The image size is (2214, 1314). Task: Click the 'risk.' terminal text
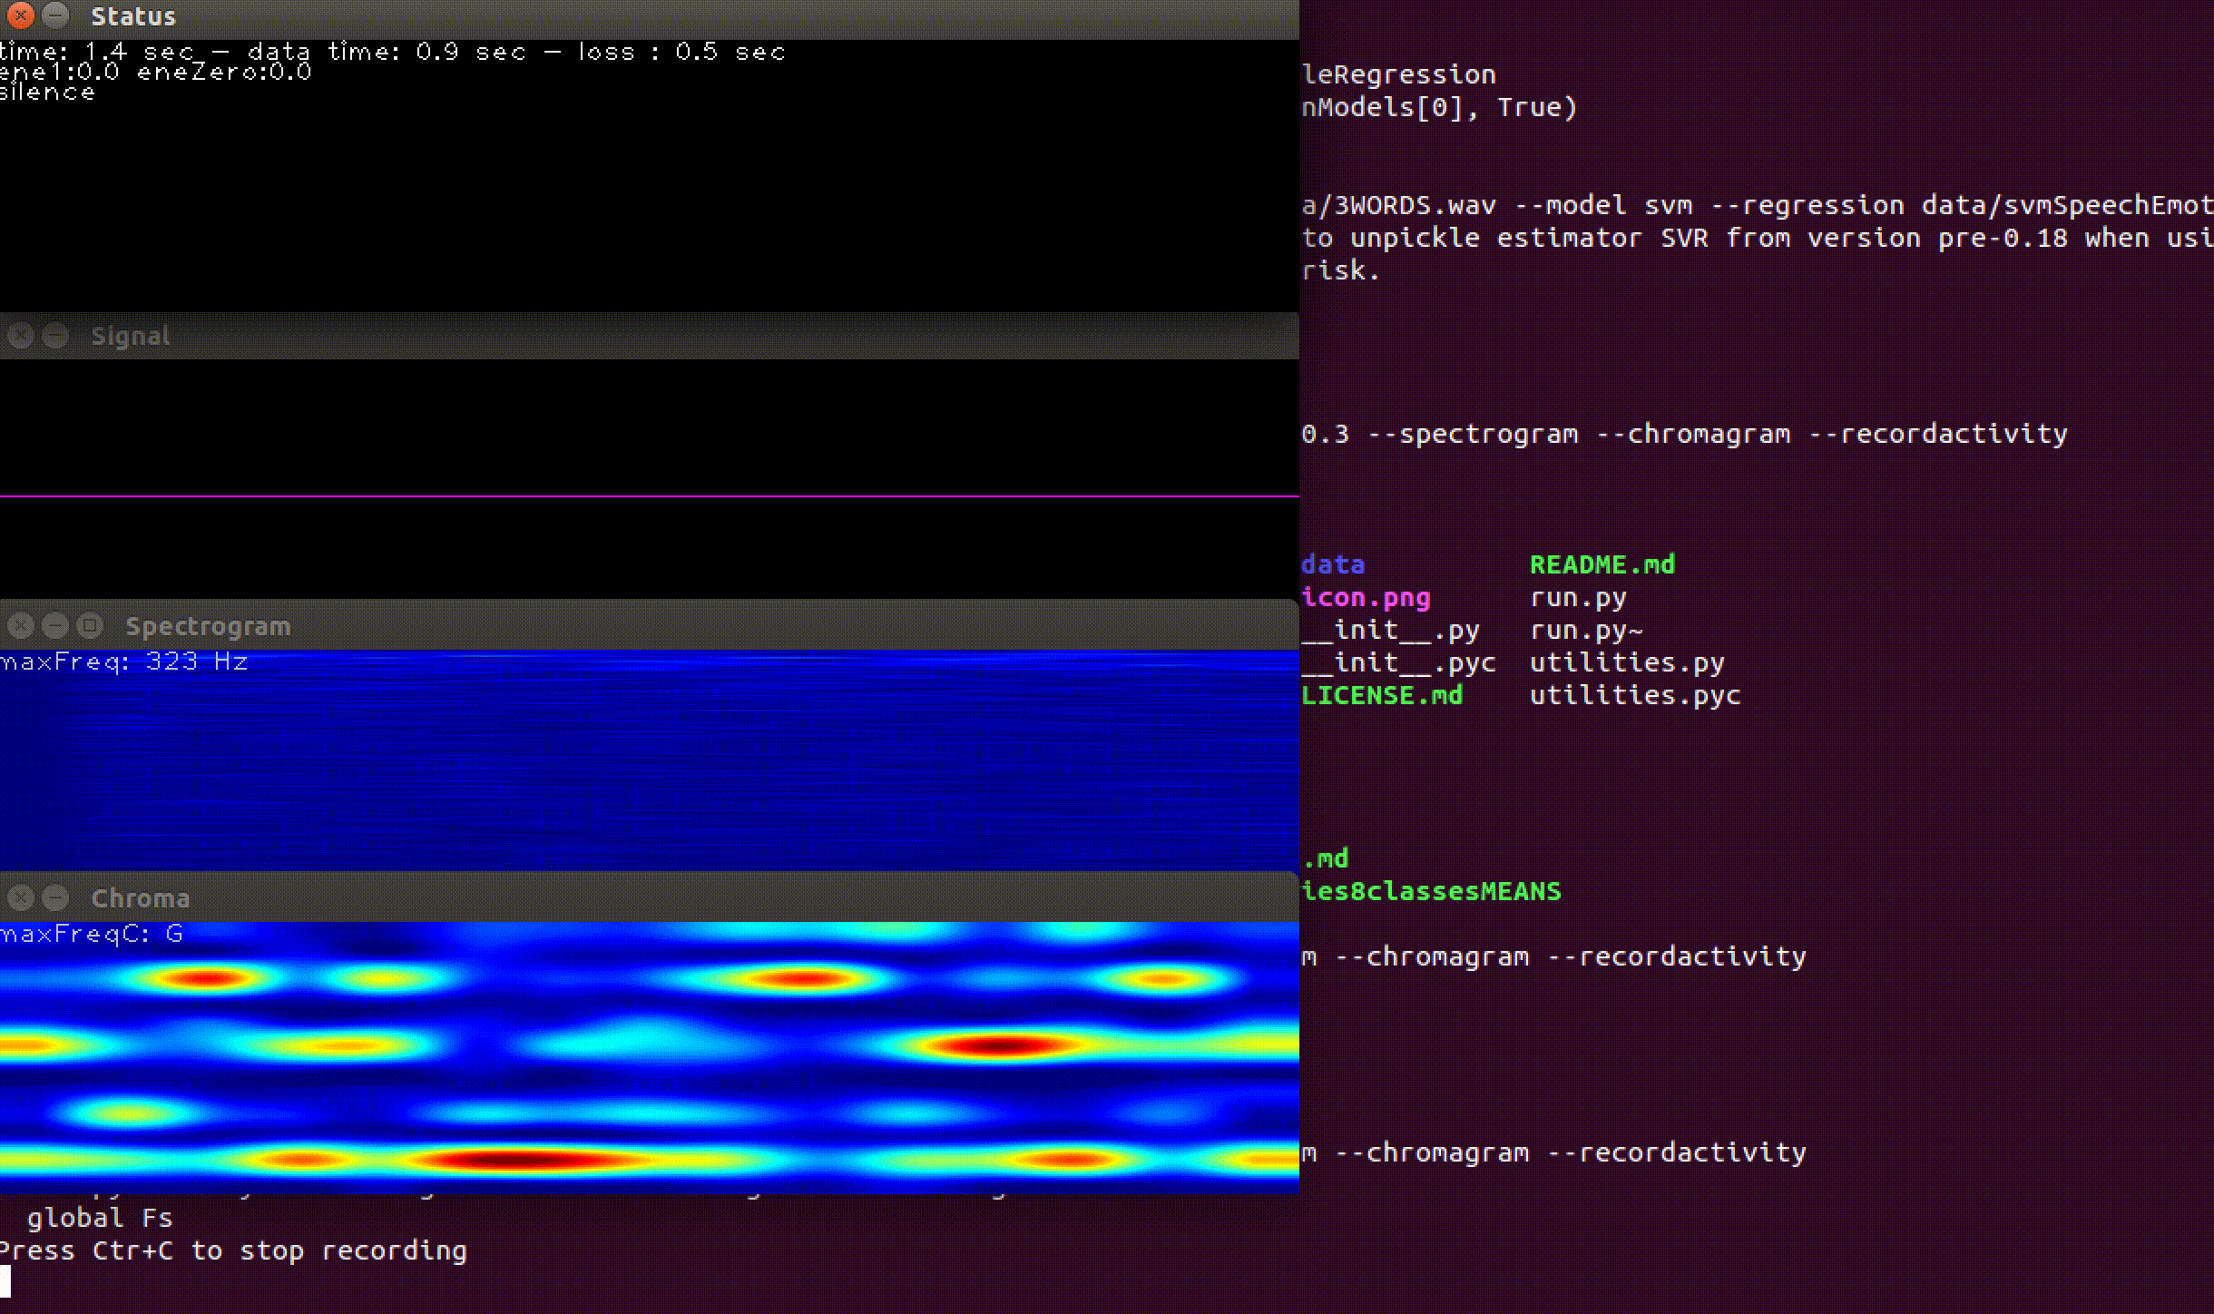click(x=1341, y=270)
